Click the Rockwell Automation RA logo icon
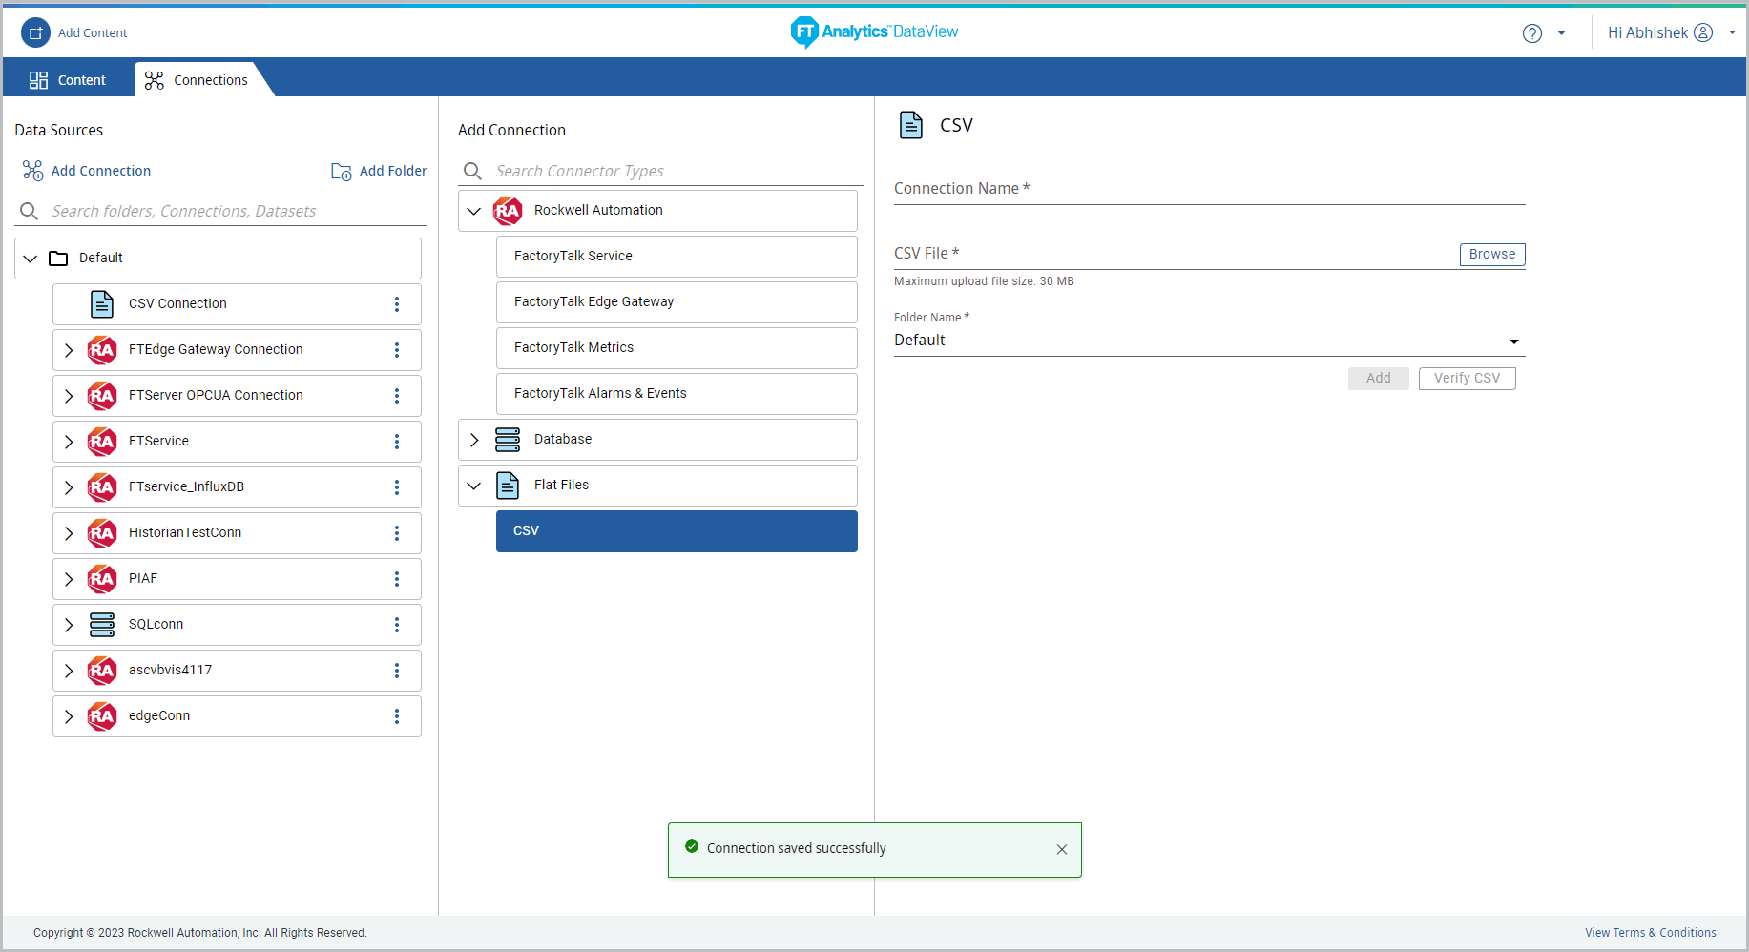This screenshot has width=1749, height=952. pos(508,211)
